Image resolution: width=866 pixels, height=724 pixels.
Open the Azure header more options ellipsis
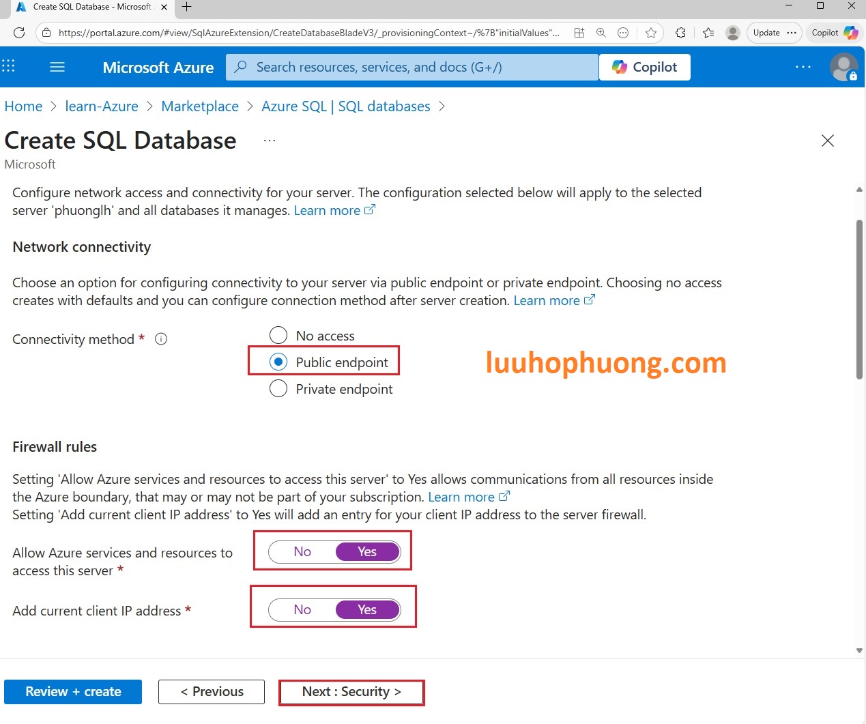tap(803, 67)
